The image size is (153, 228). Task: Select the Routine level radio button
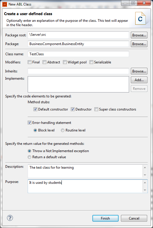coord(62,130)
